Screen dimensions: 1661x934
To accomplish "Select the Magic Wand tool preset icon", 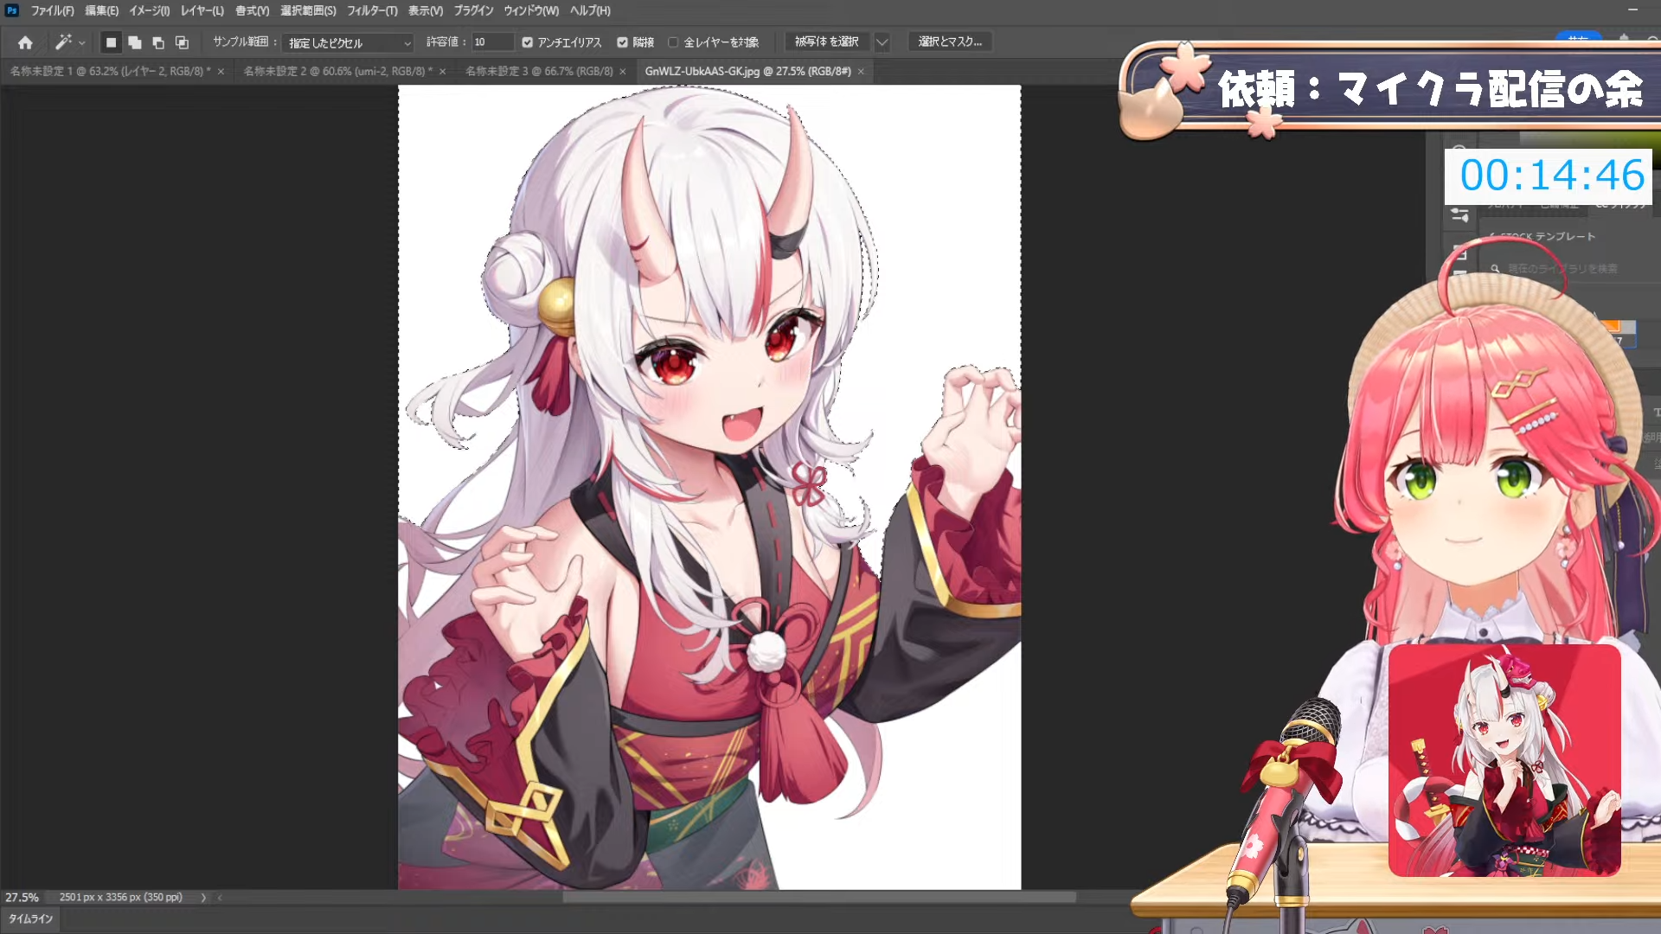I will click(x=63, y=42).
